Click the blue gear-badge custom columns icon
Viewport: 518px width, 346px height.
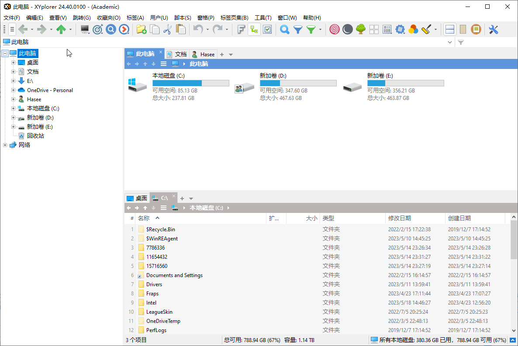coord(400,29)
